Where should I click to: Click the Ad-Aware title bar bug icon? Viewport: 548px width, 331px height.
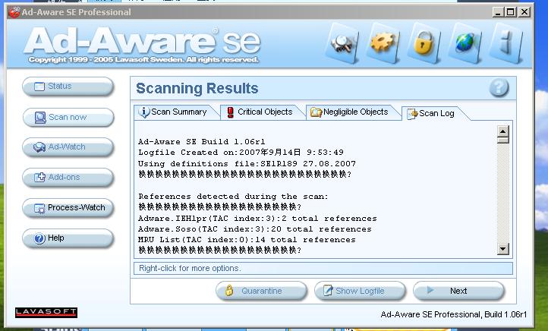[x=14, y=12]
